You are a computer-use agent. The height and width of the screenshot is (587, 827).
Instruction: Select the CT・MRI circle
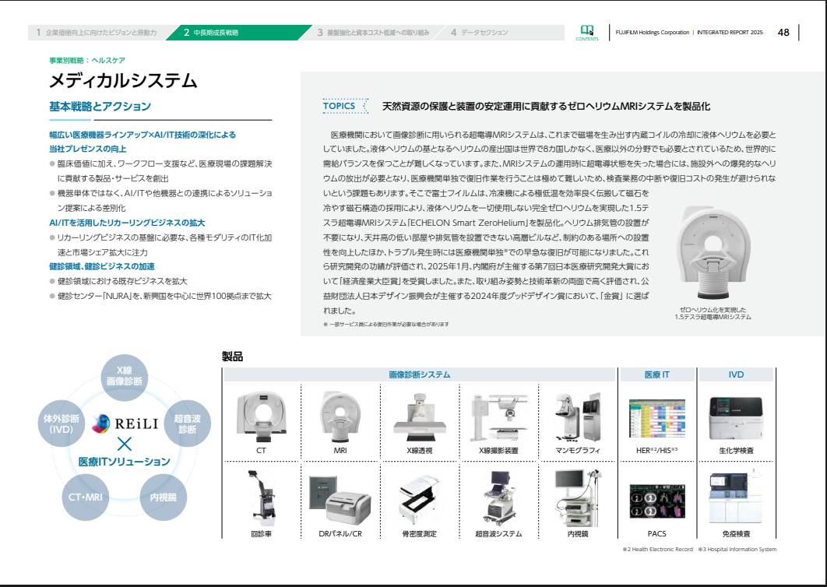point(85,497)
